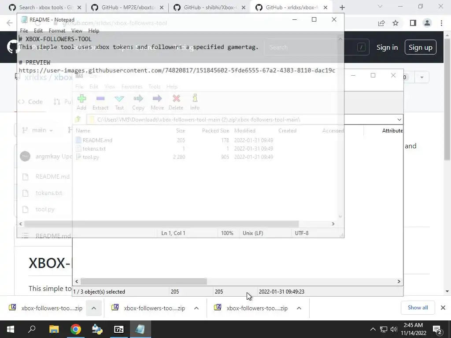Viewport: 451px width, 338px height.
Task: Open the third xbox-followers-tool zip download
Action: (x=251, y=308)
